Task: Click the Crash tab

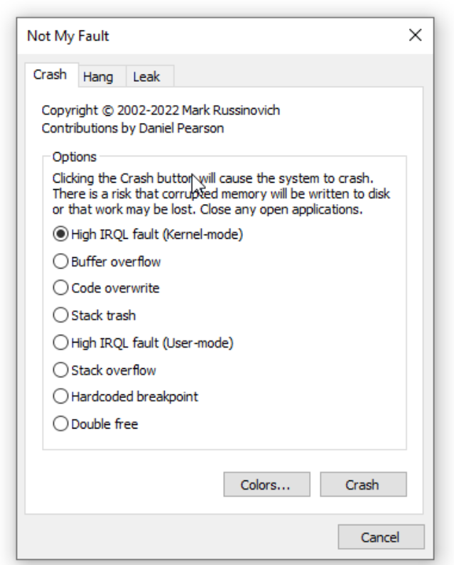Action: (50, 75)
